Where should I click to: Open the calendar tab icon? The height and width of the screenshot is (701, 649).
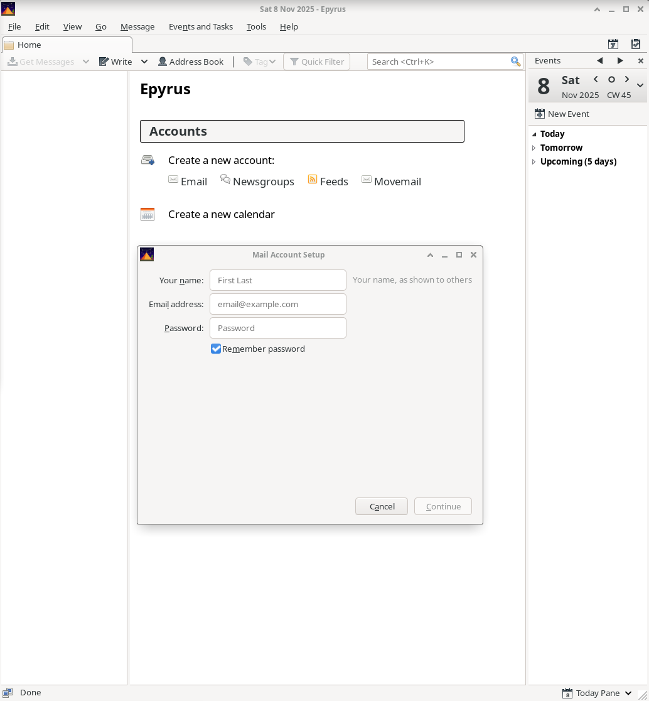[613, 44]
